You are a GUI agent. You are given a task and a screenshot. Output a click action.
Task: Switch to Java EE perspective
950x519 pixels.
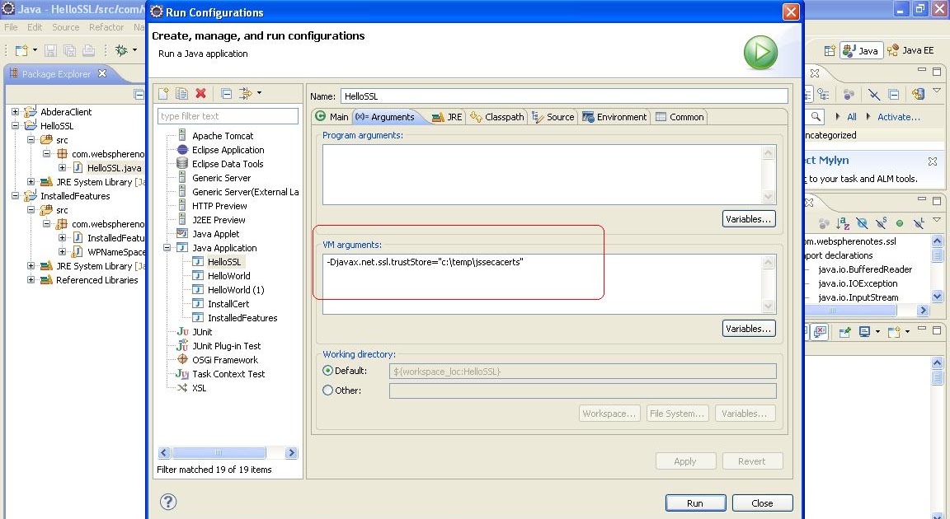click(910, 50)
